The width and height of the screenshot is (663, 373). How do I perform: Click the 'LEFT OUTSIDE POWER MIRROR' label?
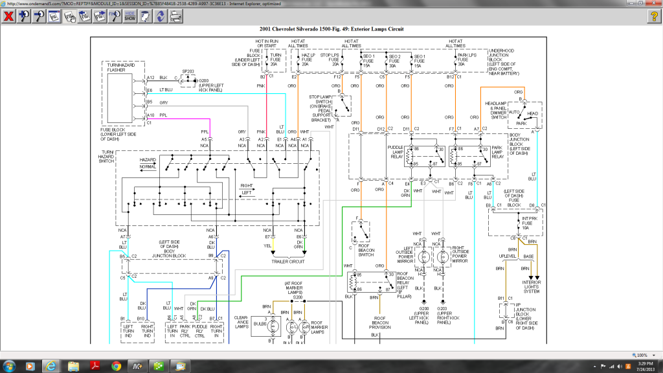tap(405, 255)
